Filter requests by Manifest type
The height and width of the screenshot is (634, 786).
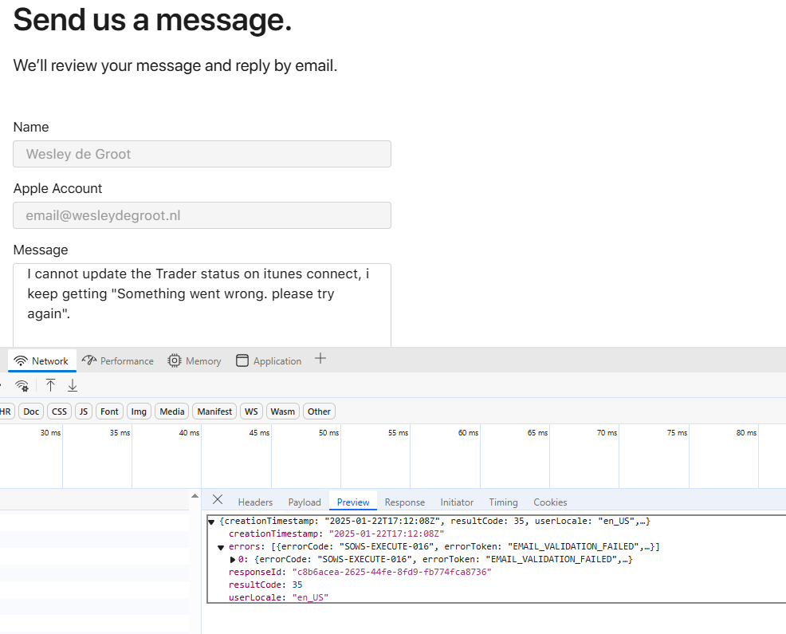[x=214, y=412]
